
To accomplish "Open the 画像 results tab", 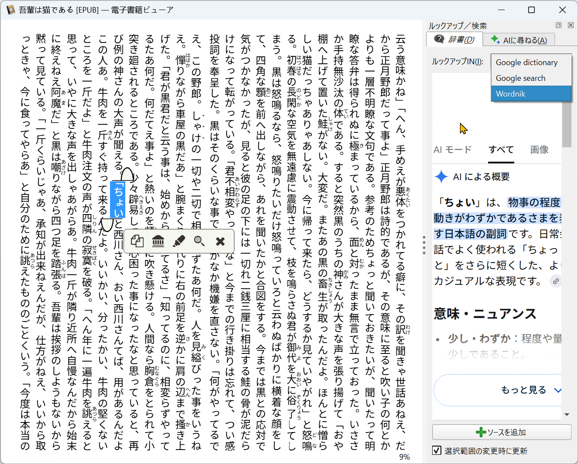I will (540, 150).
